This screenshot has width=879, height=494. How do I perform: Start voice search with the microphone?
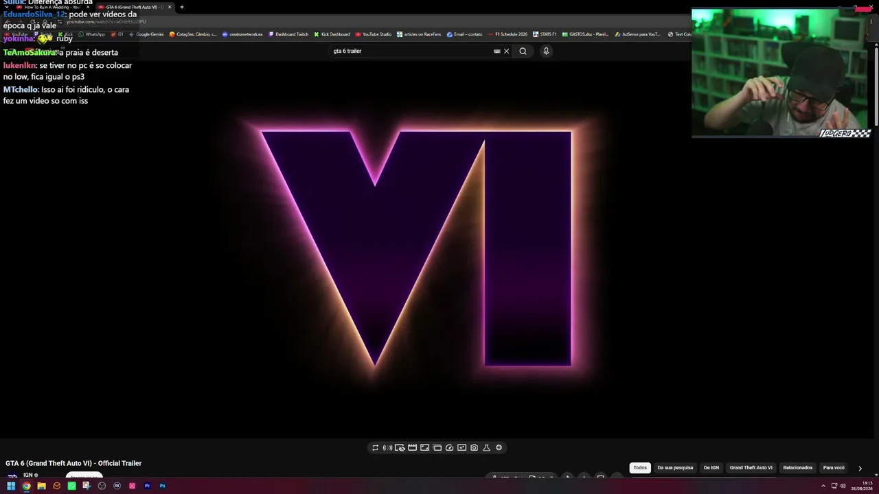pyautogui.click(x=546, y=51)
